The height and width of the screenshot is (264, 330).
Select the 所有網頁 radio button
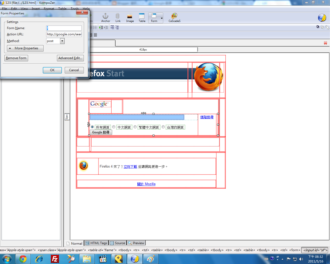[x=92, y=127]
